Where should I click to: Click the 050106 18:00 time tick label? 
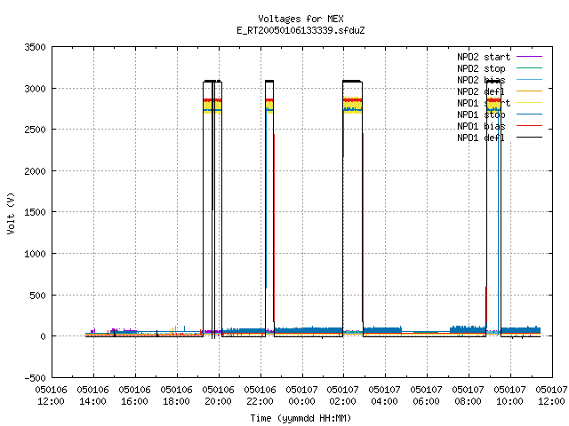[176, 396]
